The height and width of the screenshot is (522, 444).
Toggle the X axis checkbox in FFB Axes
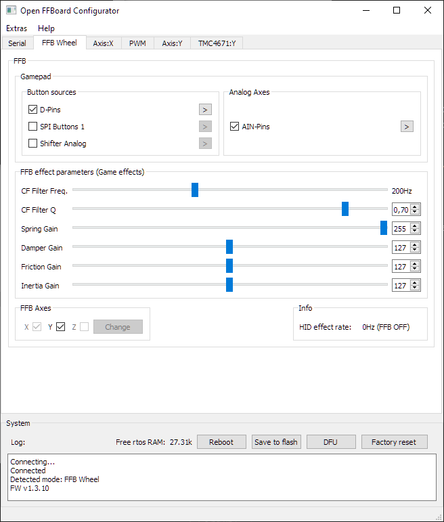pyautogui.click(x=37, y=326)
